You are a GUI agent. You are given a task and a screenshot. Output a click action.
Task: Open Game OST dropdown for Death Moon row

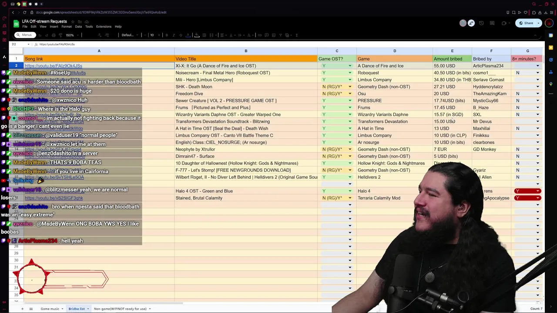click(x=349, y=87)
